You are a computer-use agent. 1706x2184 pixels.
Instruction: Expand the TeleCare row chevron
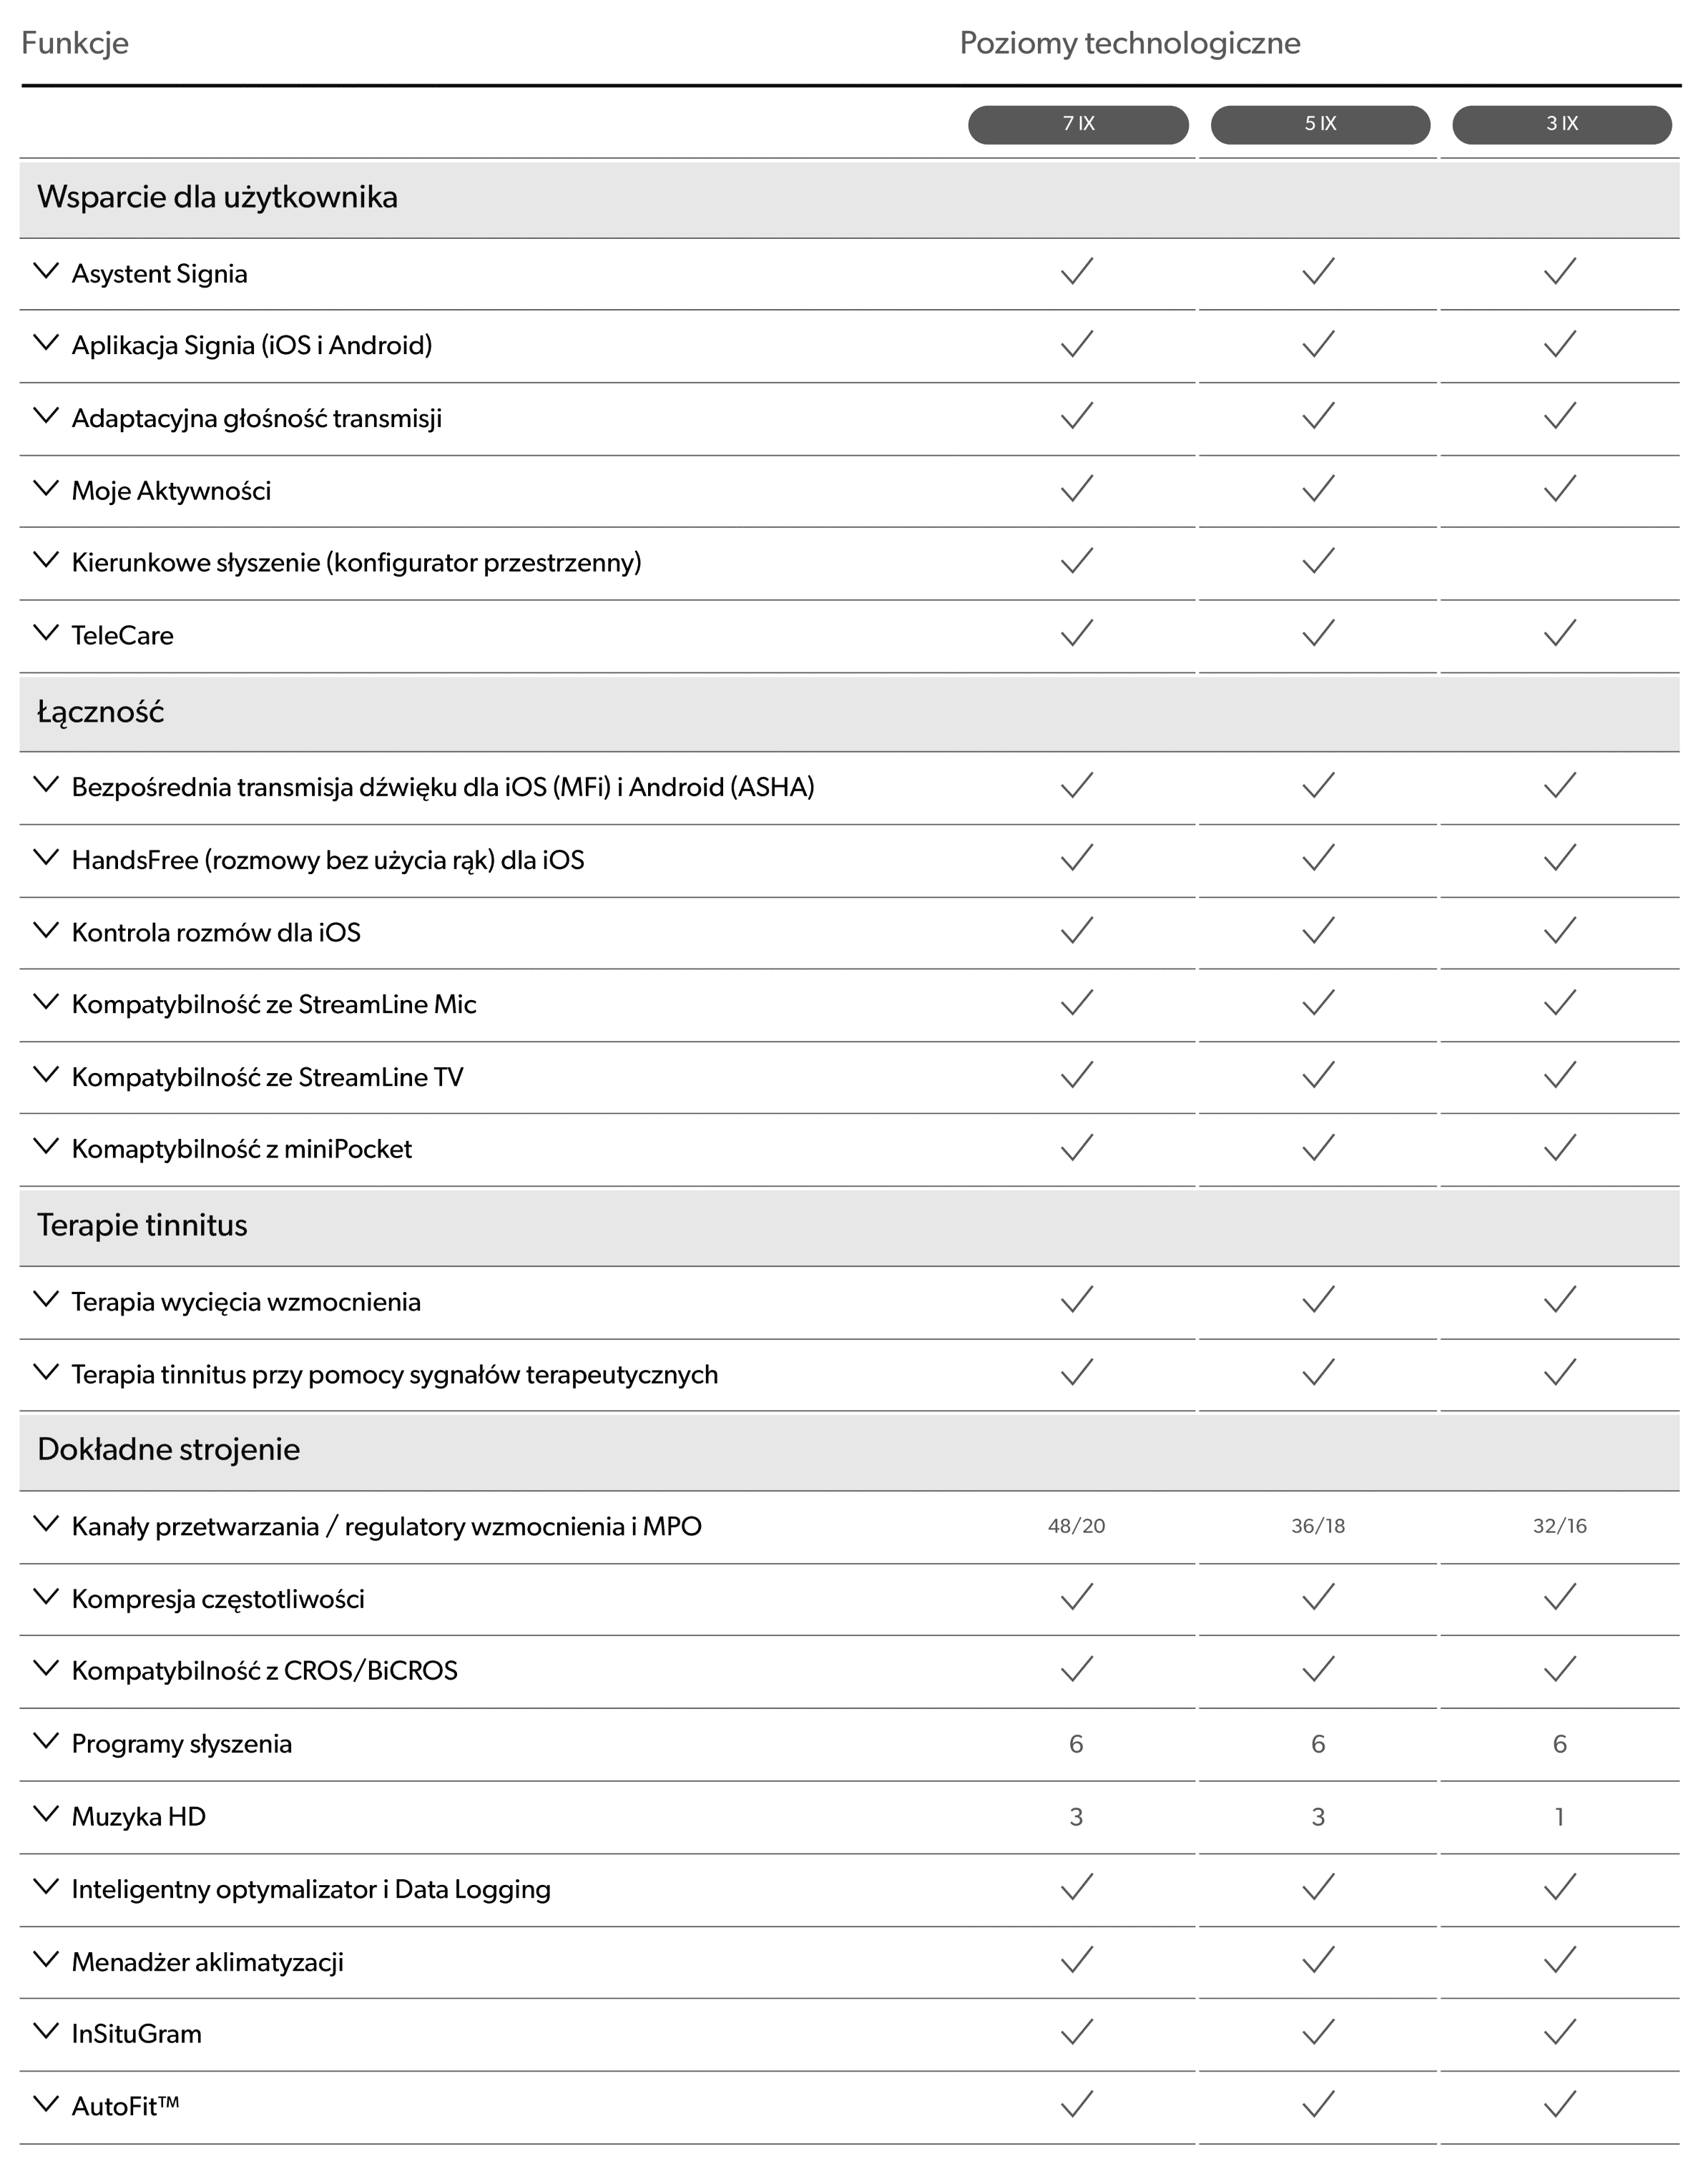point(46,632)
